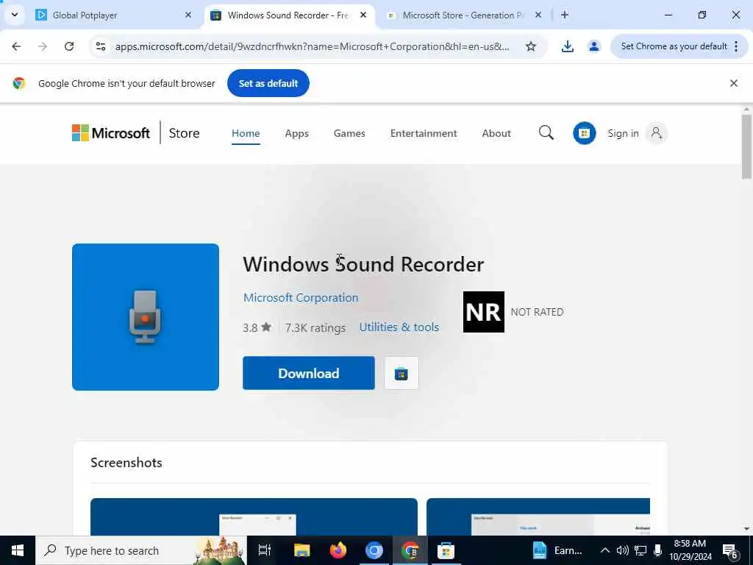
Task: Focus the address bar URL
Action: pyautogui.click(x=312, y=46)
